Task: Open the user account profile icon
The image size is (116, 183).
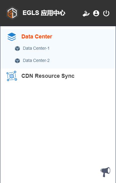Action: tap(96, 13)
